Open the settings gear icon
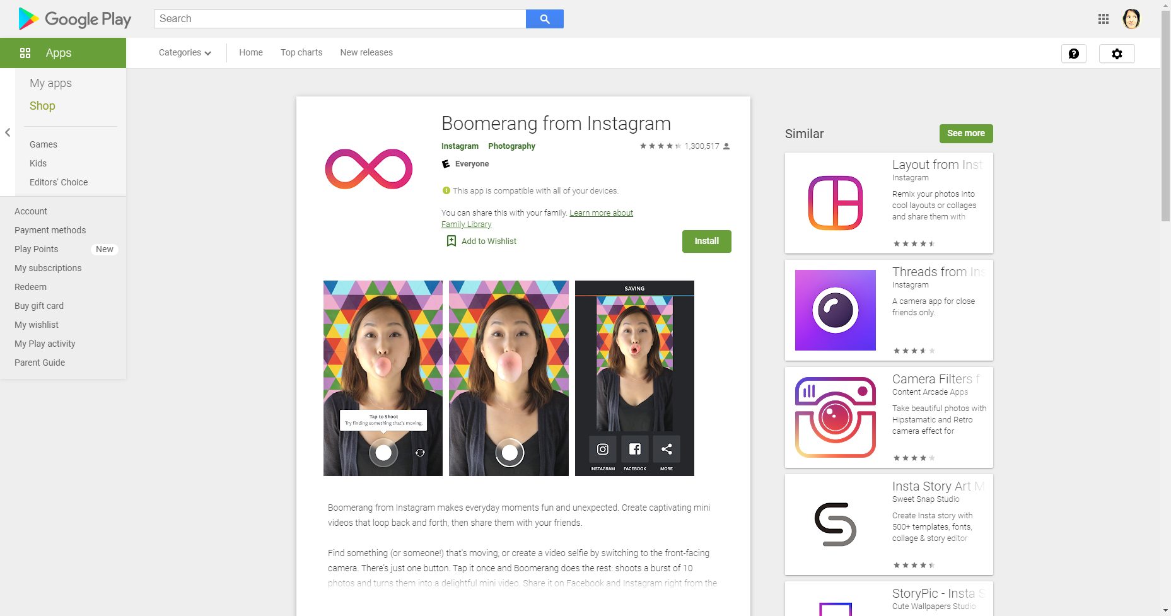 click(x=1117, y=54)
